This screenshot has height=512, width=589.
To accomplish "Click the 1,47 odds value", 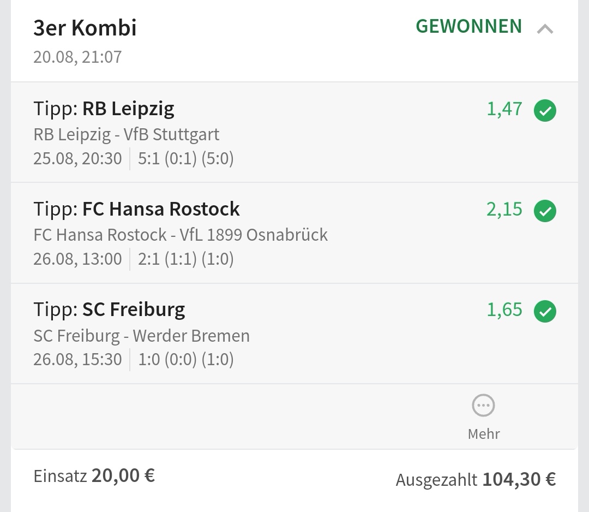I will (x=504, y=109).
